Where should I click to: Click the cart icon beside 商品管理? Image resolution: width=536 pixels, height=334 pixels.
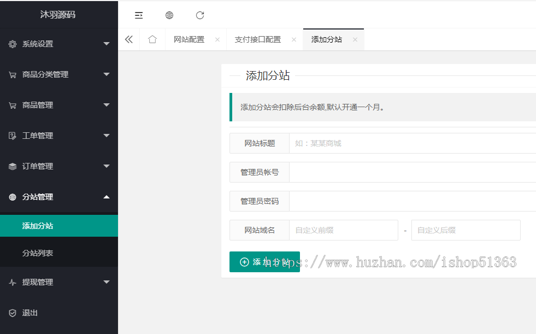tap(13, 106)
